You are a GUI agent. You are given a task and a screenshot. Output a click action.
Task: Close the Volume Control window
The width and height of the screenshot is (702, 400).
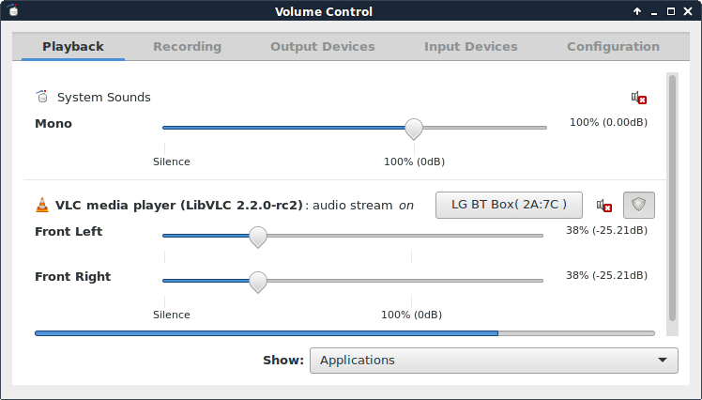coord(688,11)
